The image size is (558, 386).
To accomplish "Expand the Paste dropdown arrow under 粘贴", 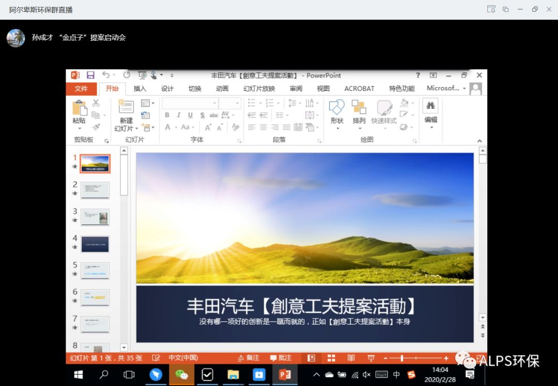I will tap(80, 128).
